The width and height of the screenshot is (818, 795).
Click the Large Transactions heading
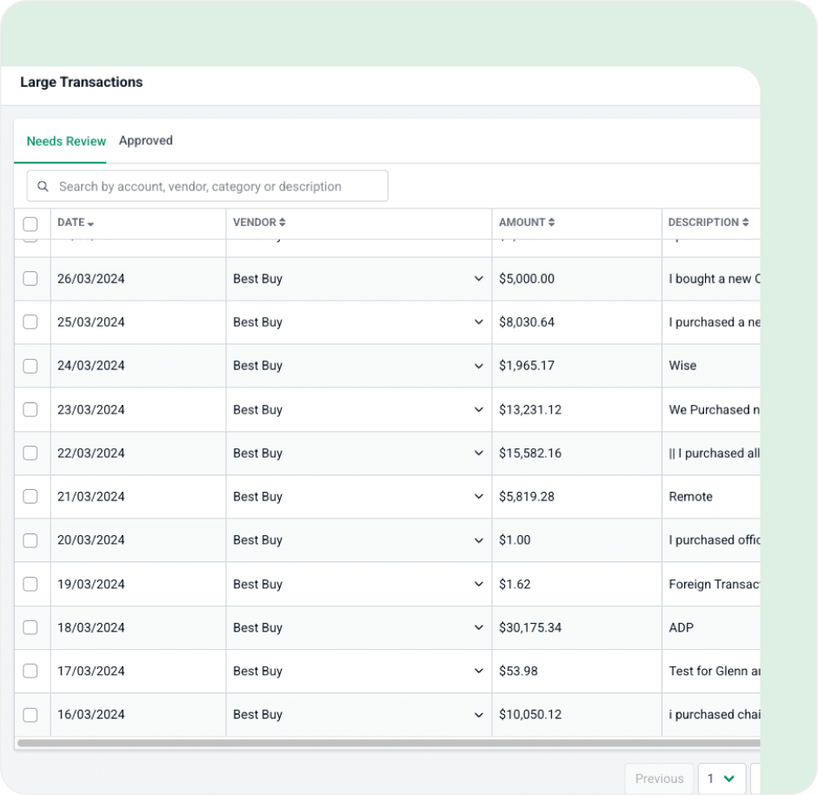pyautogui.click(x=81, y=82)
